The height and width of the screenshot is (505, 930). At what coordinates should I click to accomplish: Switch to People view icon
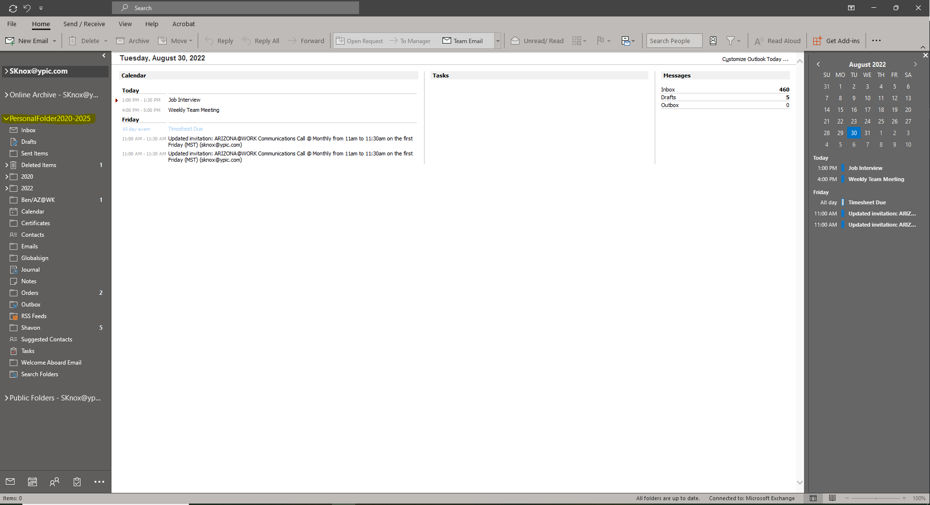[x=55, y=482]
